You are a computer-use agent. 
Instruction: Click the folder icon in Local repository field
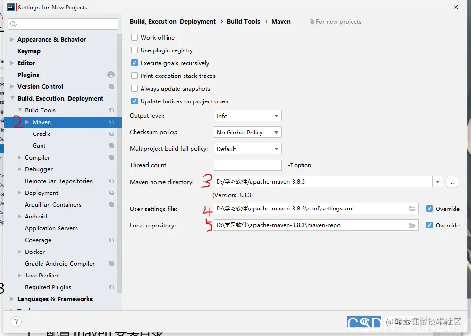pos(412,225)
